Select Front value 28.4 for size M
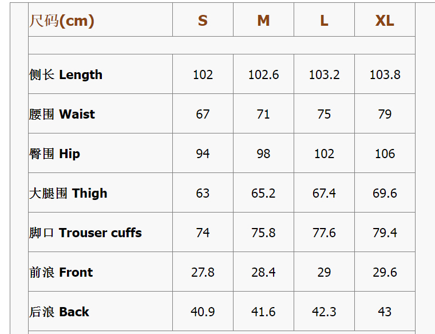This screenshot has height=334, width=435. click(x=263, y=272)
